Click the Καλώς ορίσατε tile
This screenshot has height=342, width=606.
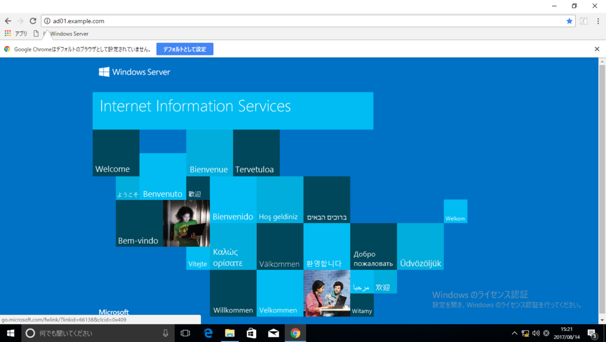[x=233, y=247]
